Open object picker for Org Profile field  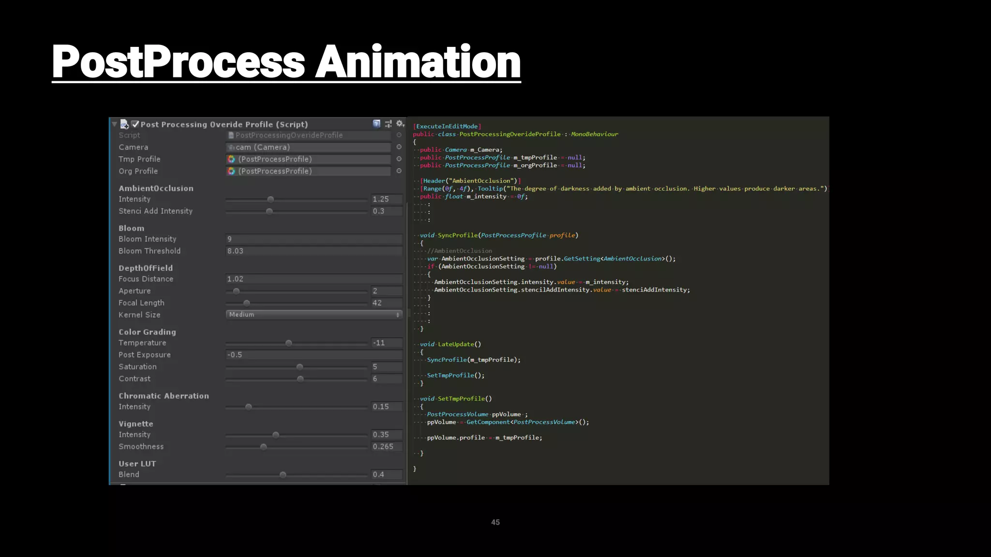399,171
